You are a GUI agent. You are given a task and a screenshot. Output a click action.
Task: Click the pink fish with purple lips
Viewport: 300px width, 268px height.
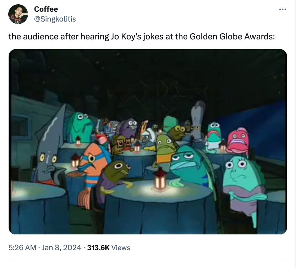(238, 141)
